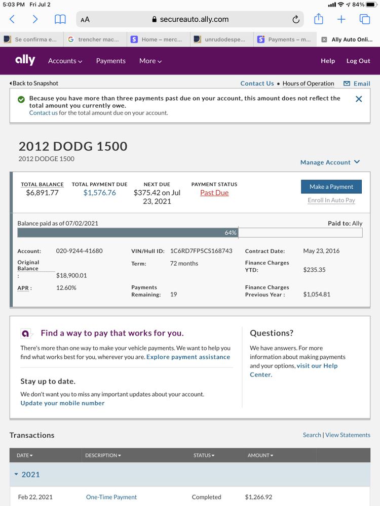
Task: Click Update your mobile number link
Action: pyautogui.click(x=62, y=403)
